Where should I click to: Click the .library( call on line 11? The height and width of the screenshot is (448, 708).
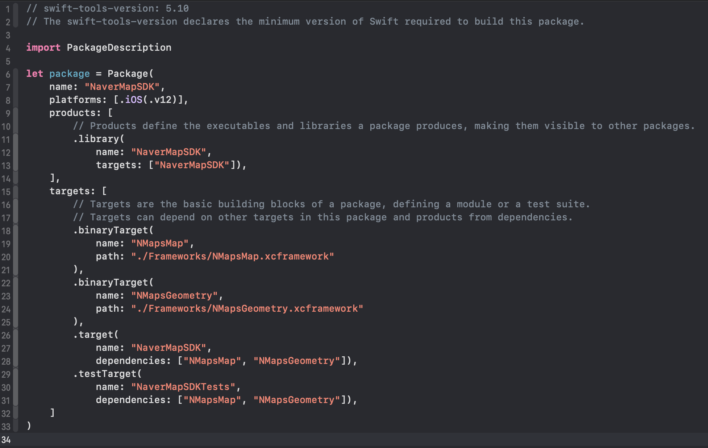tap(99, 139)
